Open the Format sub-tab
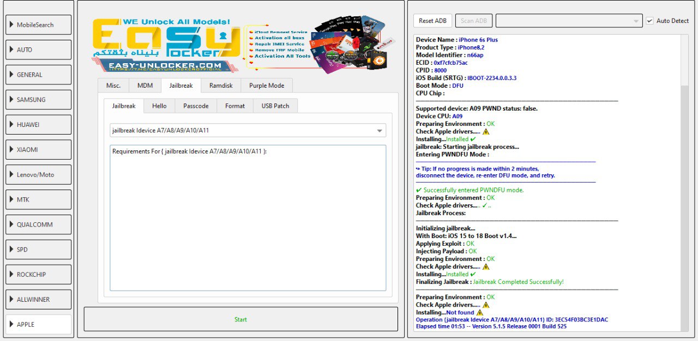698x341 pixels. pyautogui.click(x=235, y=106)
